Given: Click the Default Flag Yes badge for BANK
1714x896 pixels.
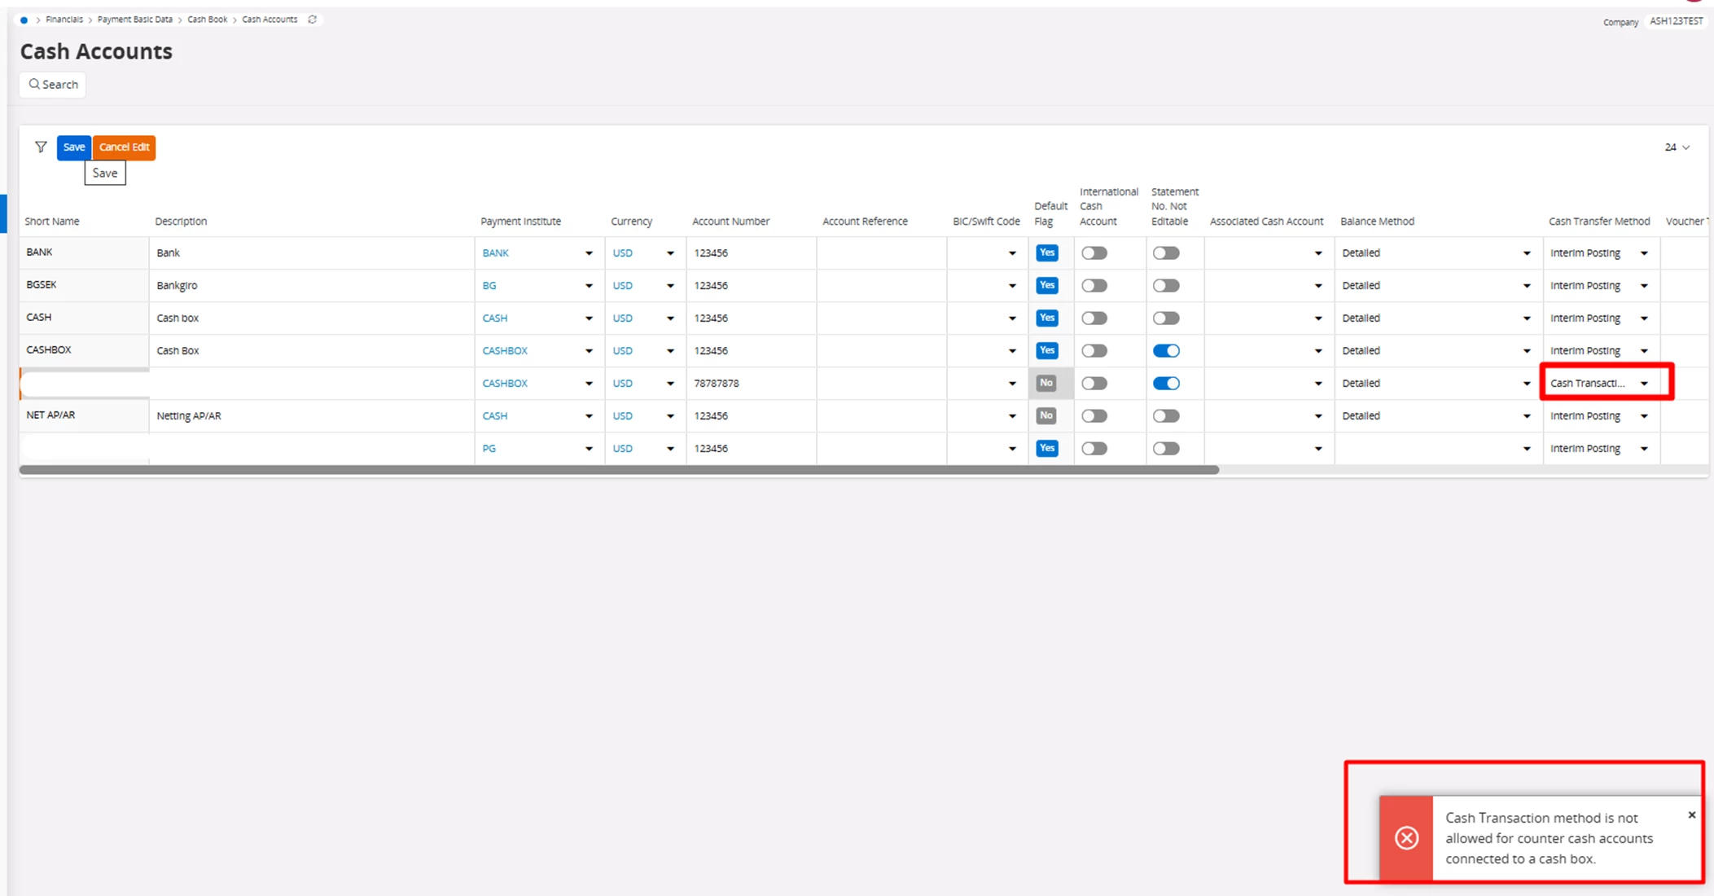Looking at the screenshot, I should pyautogui.click(x=1046, y=253).
